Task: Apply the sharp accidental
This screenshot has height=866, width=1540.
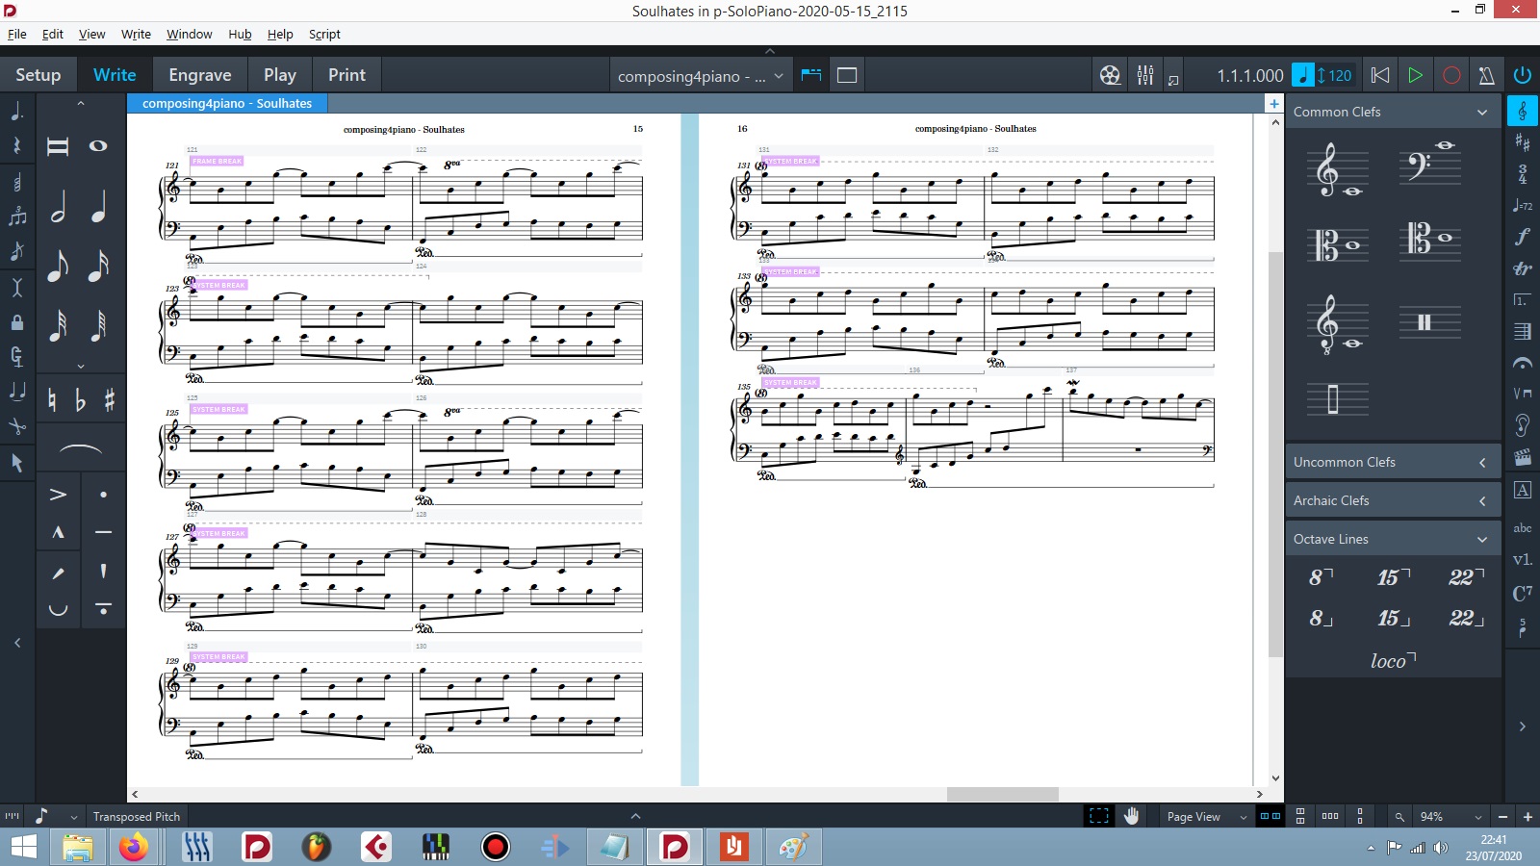Action: (x=110, y=400)
